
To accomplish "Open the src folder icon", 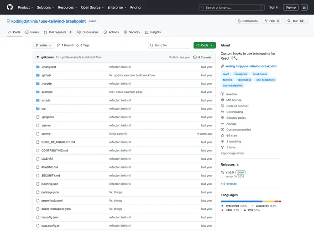I will (x=38, y=109).
